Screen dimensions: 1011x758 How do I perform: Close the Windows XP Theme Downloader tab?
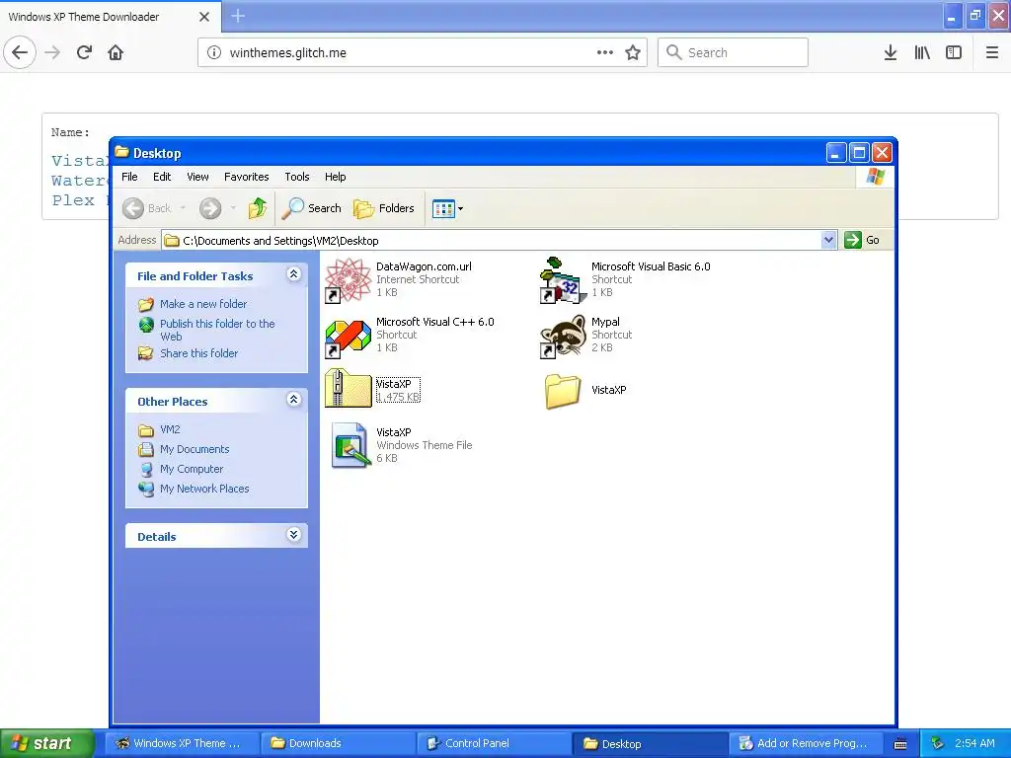204,17
